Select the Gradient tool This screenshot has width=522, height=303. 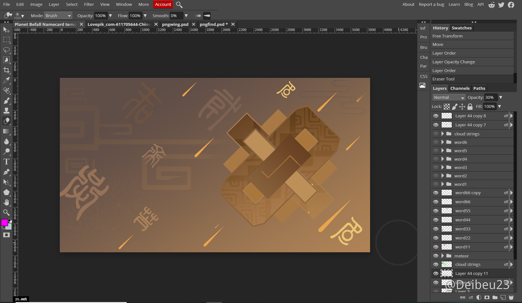point(6,131)
